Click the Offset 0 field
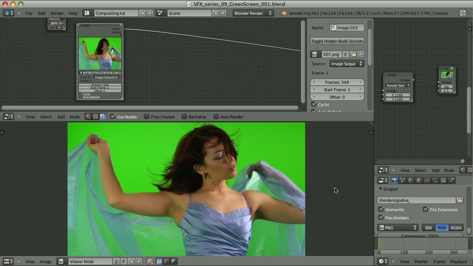473x266 pixels. coord(337,97)
